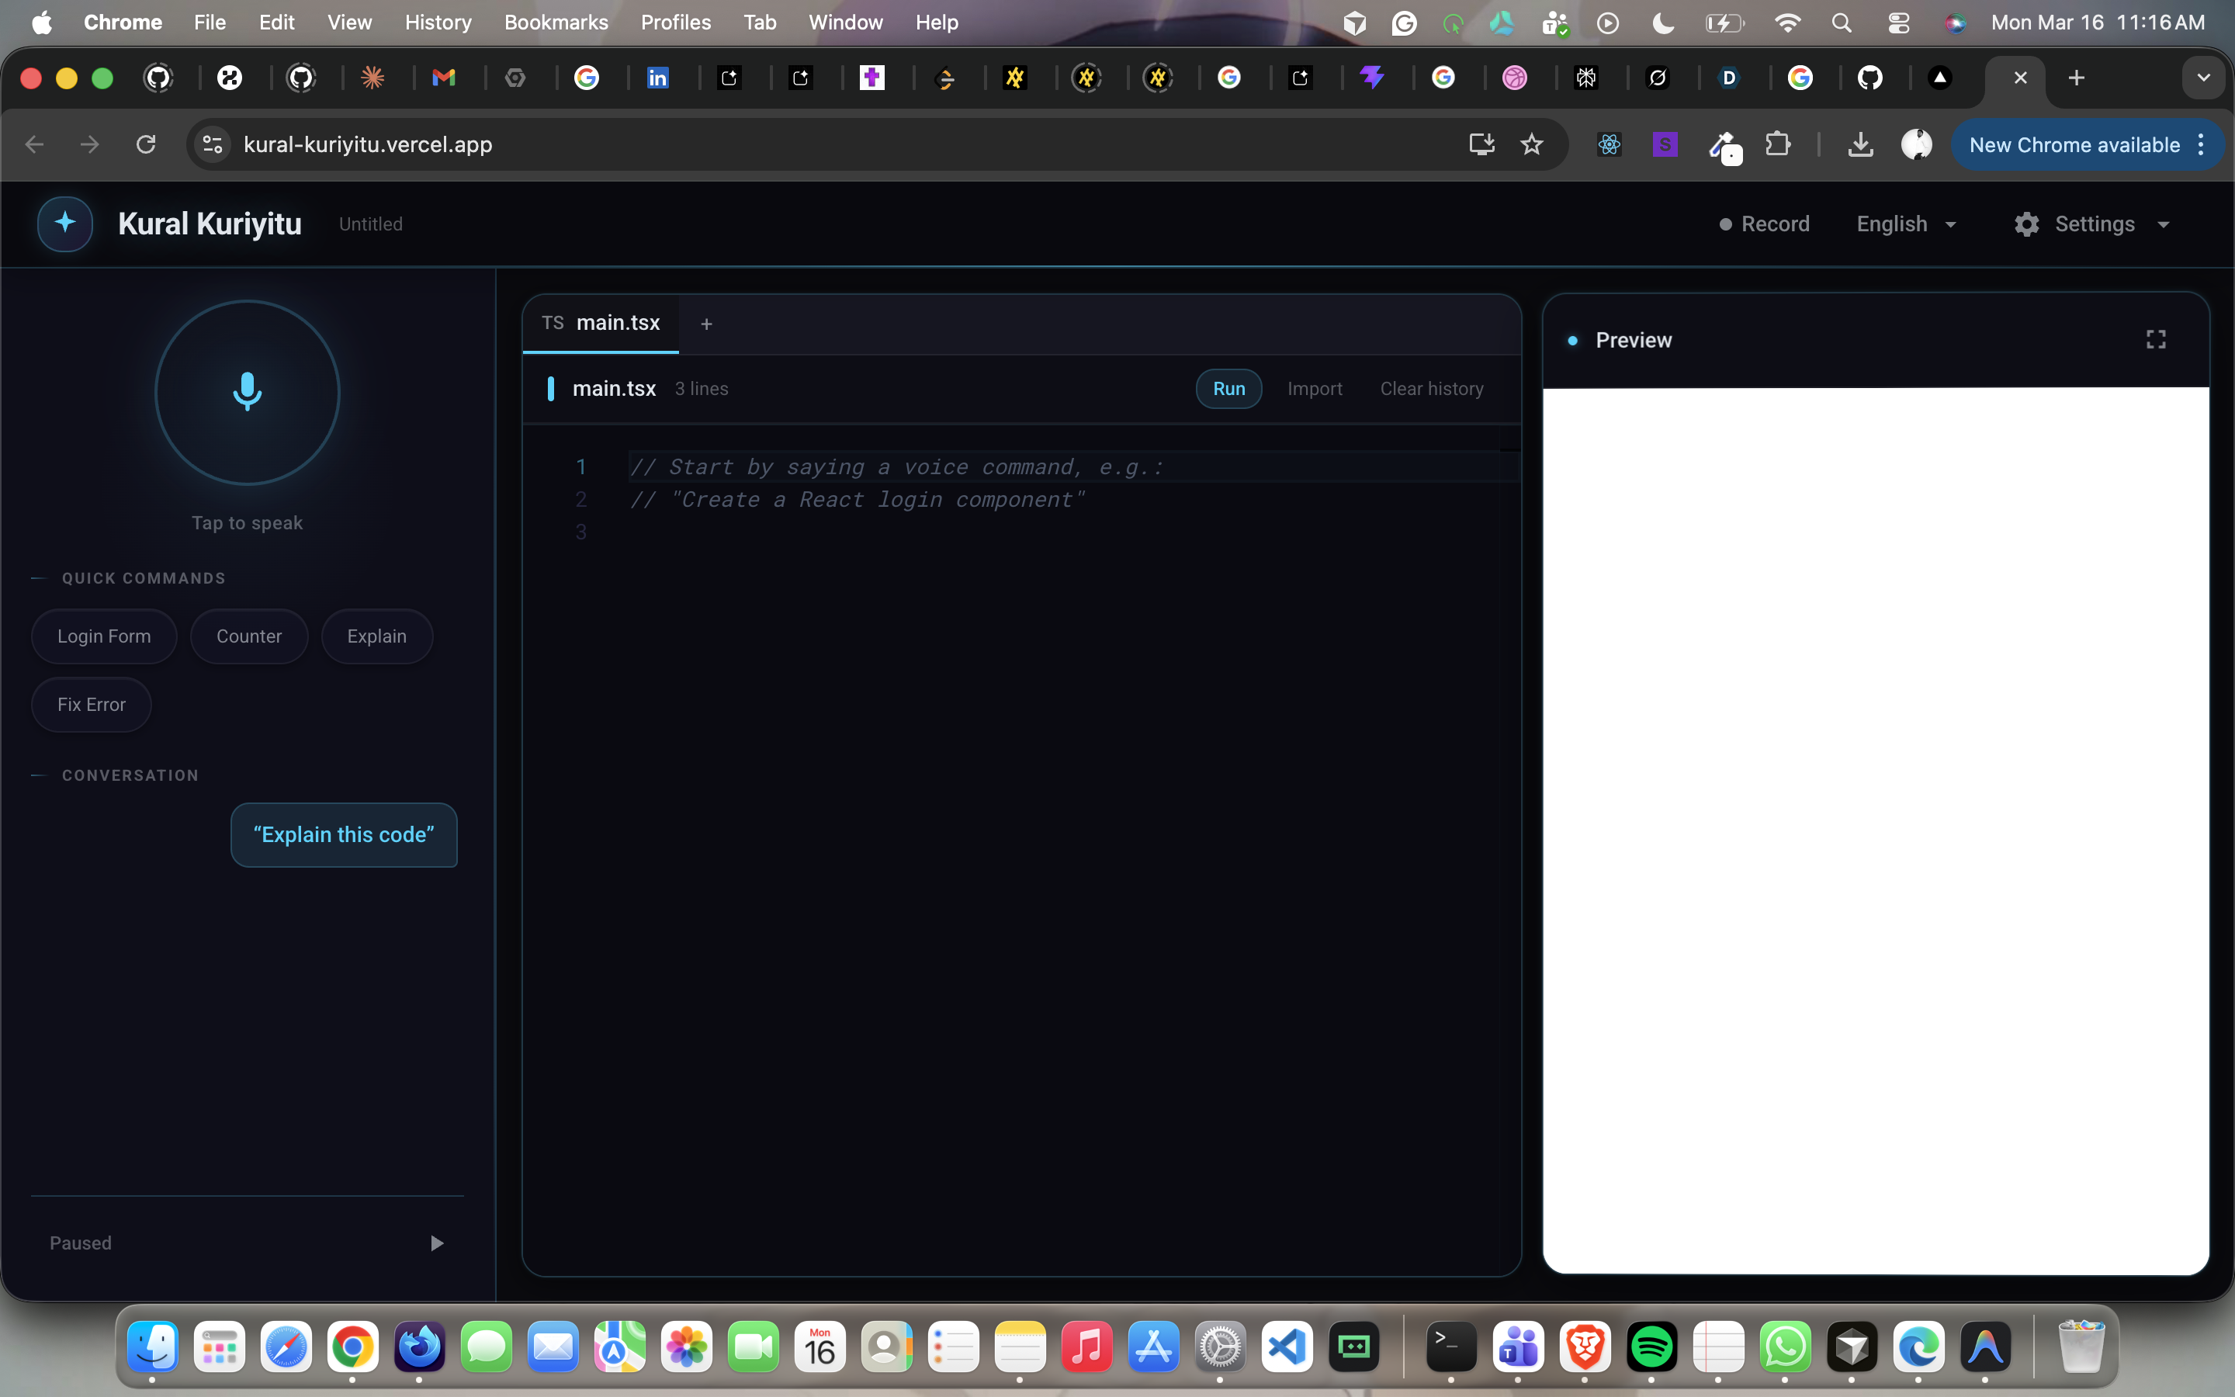
Task: Resume paused playback with play arrow
Action: 437,1243
